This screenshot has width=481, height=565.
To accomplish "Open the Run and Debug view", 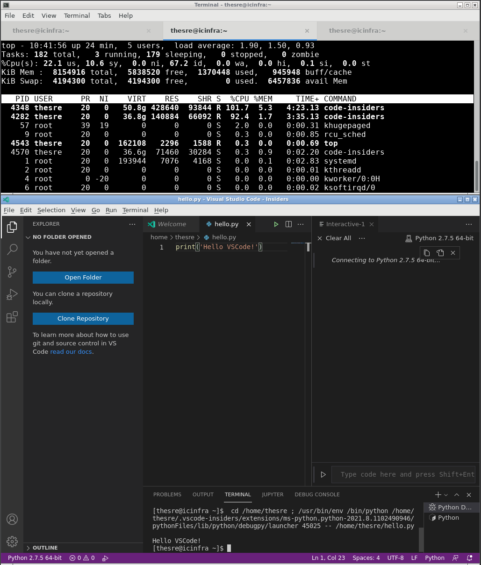I will (x=12, y=294).
